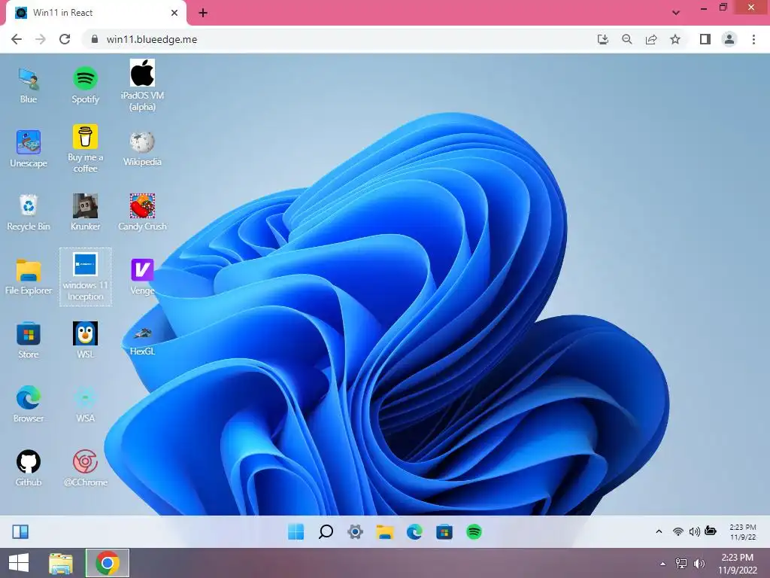
Task: Open Spotify desktop shortcut
Action: 86,86
